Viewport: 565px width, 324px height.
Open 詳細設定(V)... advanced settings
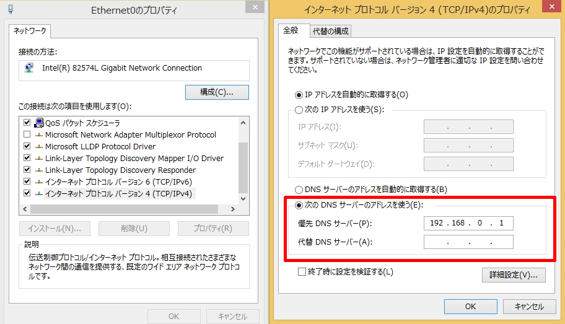tap(514, 275)
